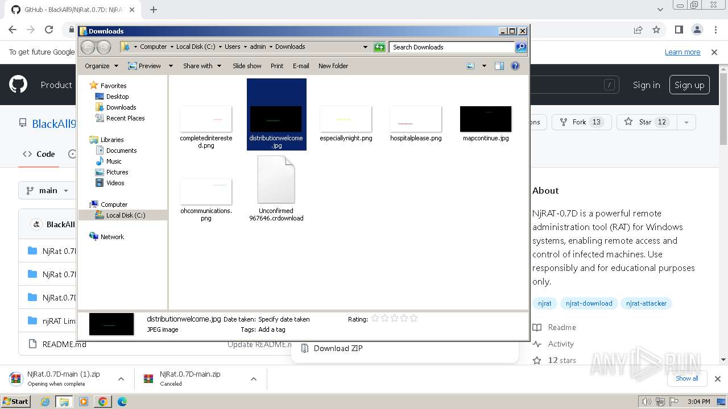
Task: Click the green refresh button beside address bar
Action: coord(379,47)
